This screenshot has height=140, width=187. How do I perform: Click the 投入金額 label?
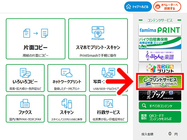coord(147,134)
